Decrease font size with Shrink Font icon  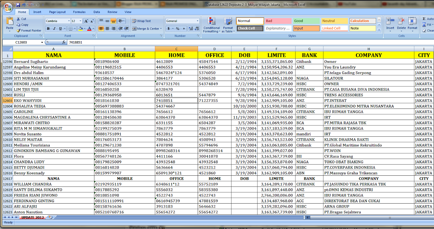[x=92, y=21]
